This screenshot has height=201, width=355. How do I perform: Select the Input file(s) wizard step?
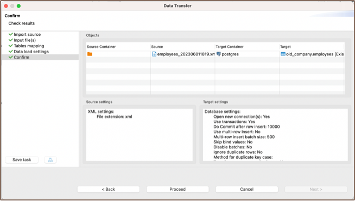coord(24,40)
